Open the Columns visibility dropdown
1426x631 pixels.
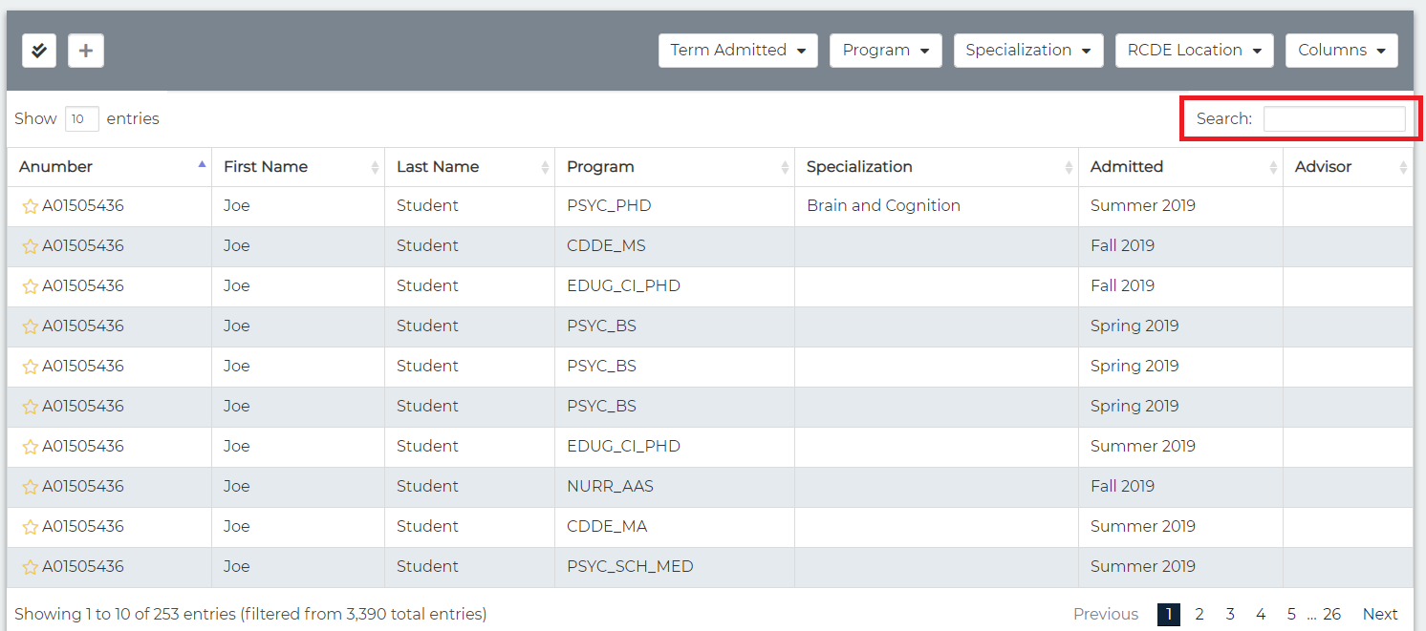tap(1341, 51)
